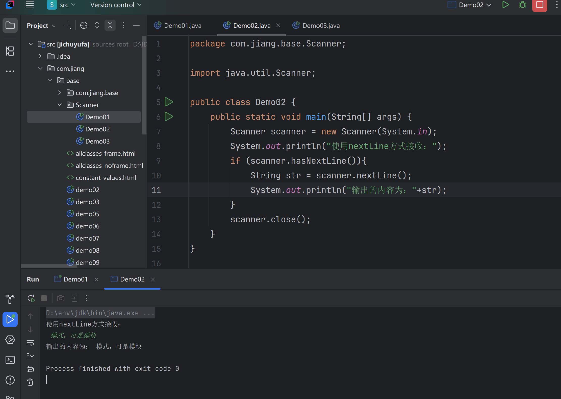This screenshot has width=561, height=399.
Task: Select Demo03 class in project tree
Action: 97,141
